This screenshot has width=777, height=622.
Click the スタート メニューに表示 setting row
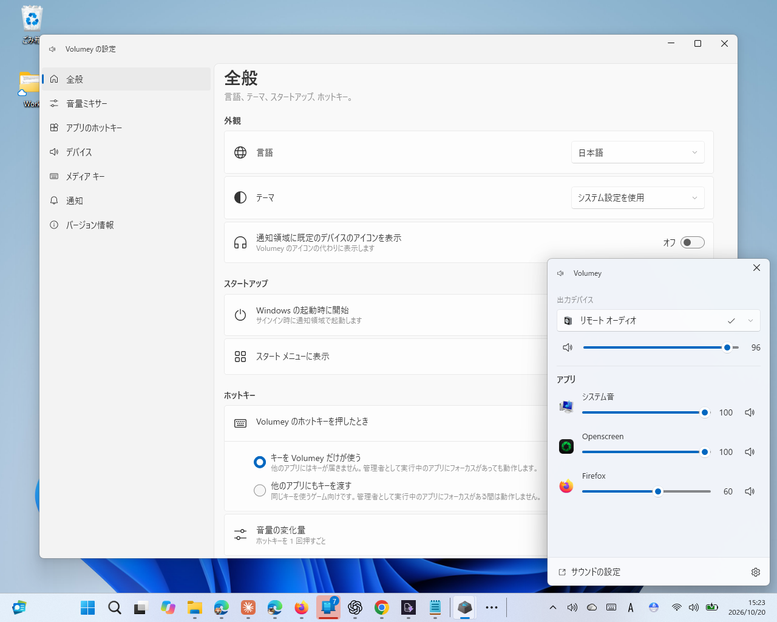coord(386,357)
